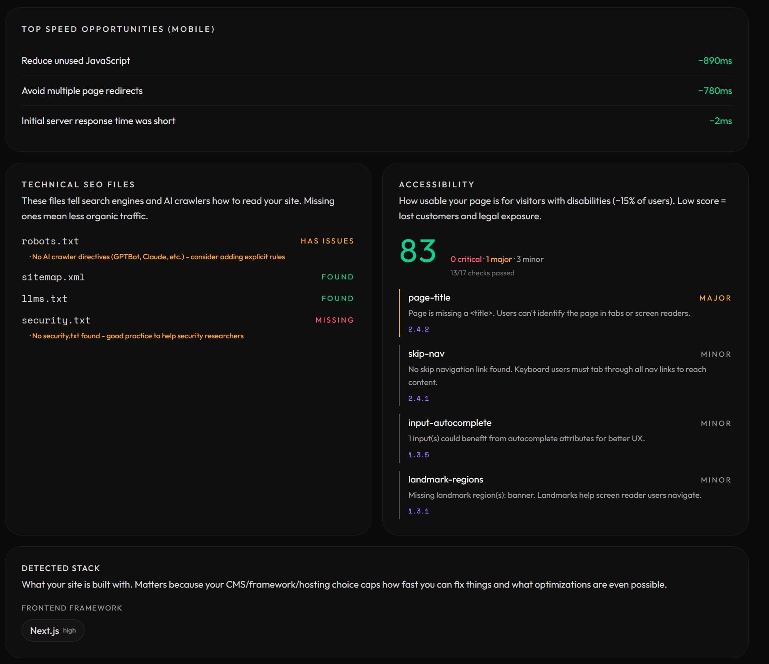Open the sitemap.xml file entry
Screen dimensions: 769x664
tap(53, 277)
